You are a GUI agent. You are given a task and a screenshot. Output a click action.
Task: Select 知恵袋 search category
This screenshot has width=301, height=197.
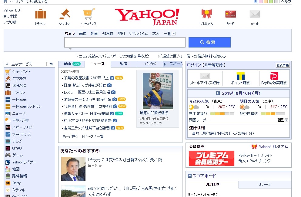tap(108, 34)
